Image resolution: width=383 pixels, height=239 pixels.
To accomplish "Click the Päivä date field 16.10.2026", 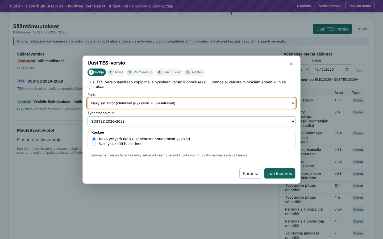I will 332,69.
